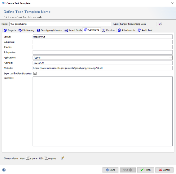Close the Create Task Template dialog

click(x=172, y=3)
